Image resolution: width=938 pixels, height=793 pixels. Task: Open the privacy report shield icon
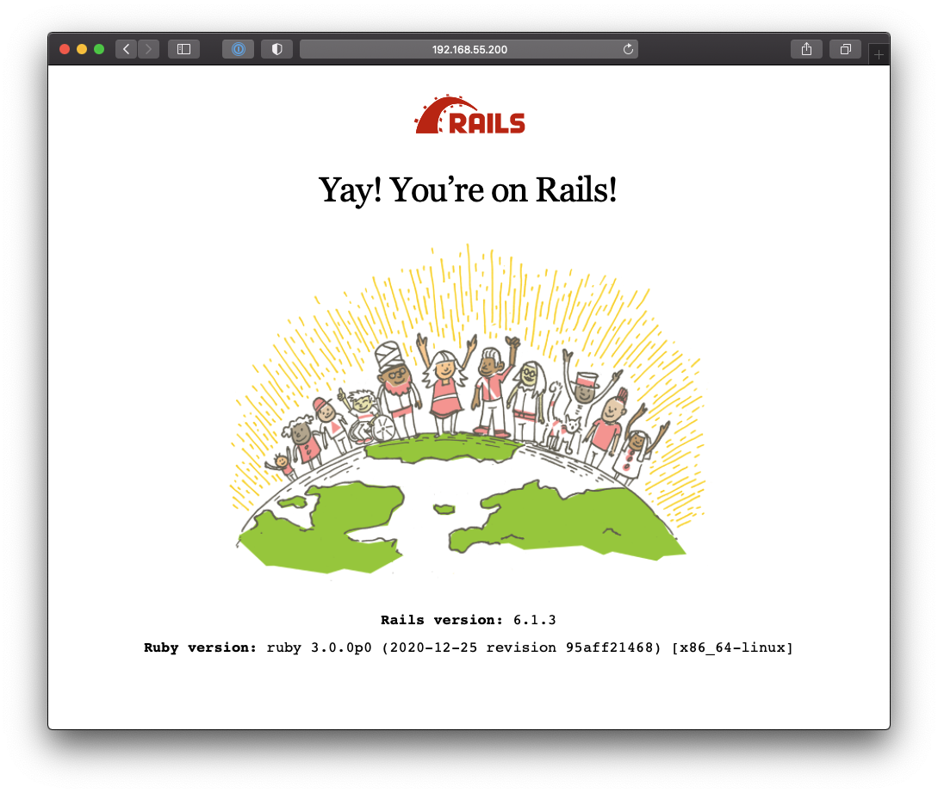(277, 49)
